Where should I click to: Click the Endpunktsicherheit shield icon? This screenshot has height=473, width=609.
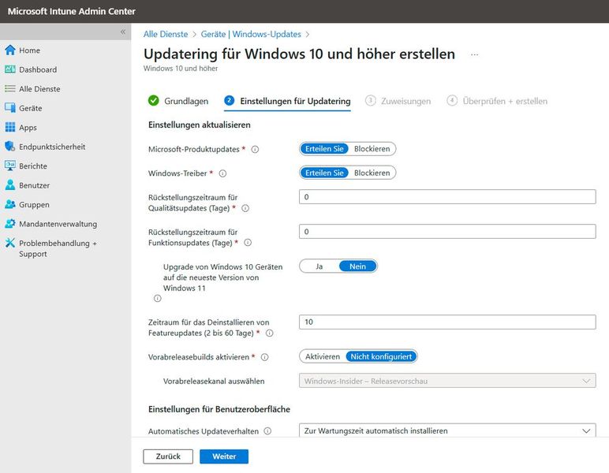tap(10, 147)
